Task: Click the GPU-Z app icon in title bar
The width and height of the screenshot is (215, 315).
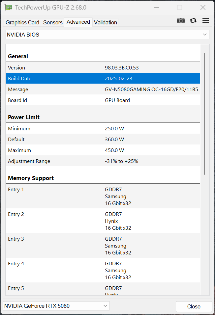Action: tap(9, 8)
